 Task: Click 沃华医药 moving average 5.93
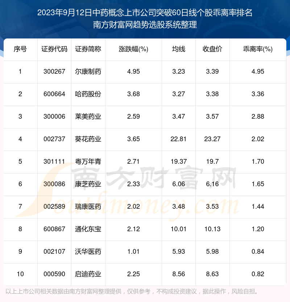tap(179, 252)
